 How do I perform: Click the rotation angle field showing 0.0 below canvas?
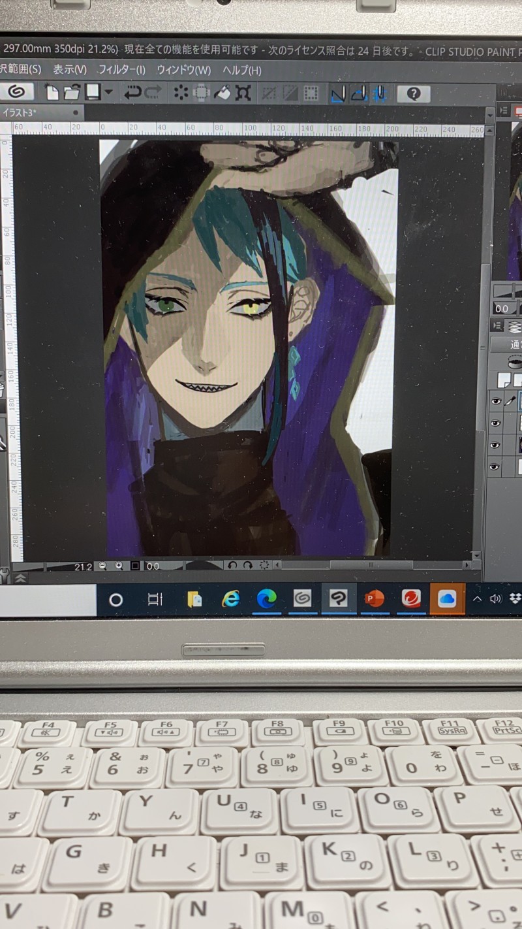[x=154, y=566]
